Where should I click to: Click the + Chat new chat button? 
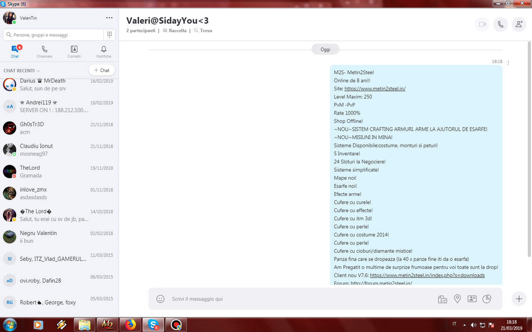pos(102,70)
